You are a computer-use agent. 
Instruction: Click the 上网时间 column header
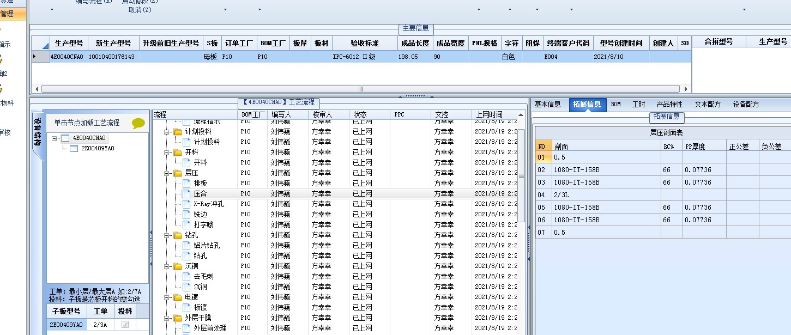click(x=495, y=115)
